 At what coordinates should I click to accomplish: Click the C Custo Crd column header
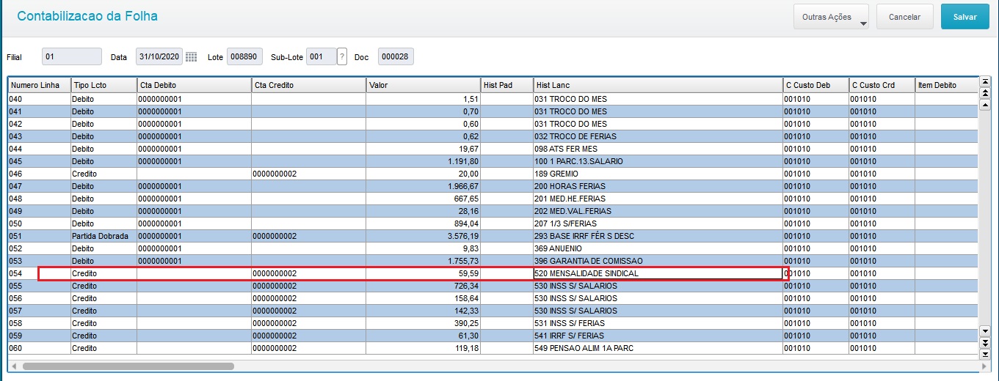[882, 85]
